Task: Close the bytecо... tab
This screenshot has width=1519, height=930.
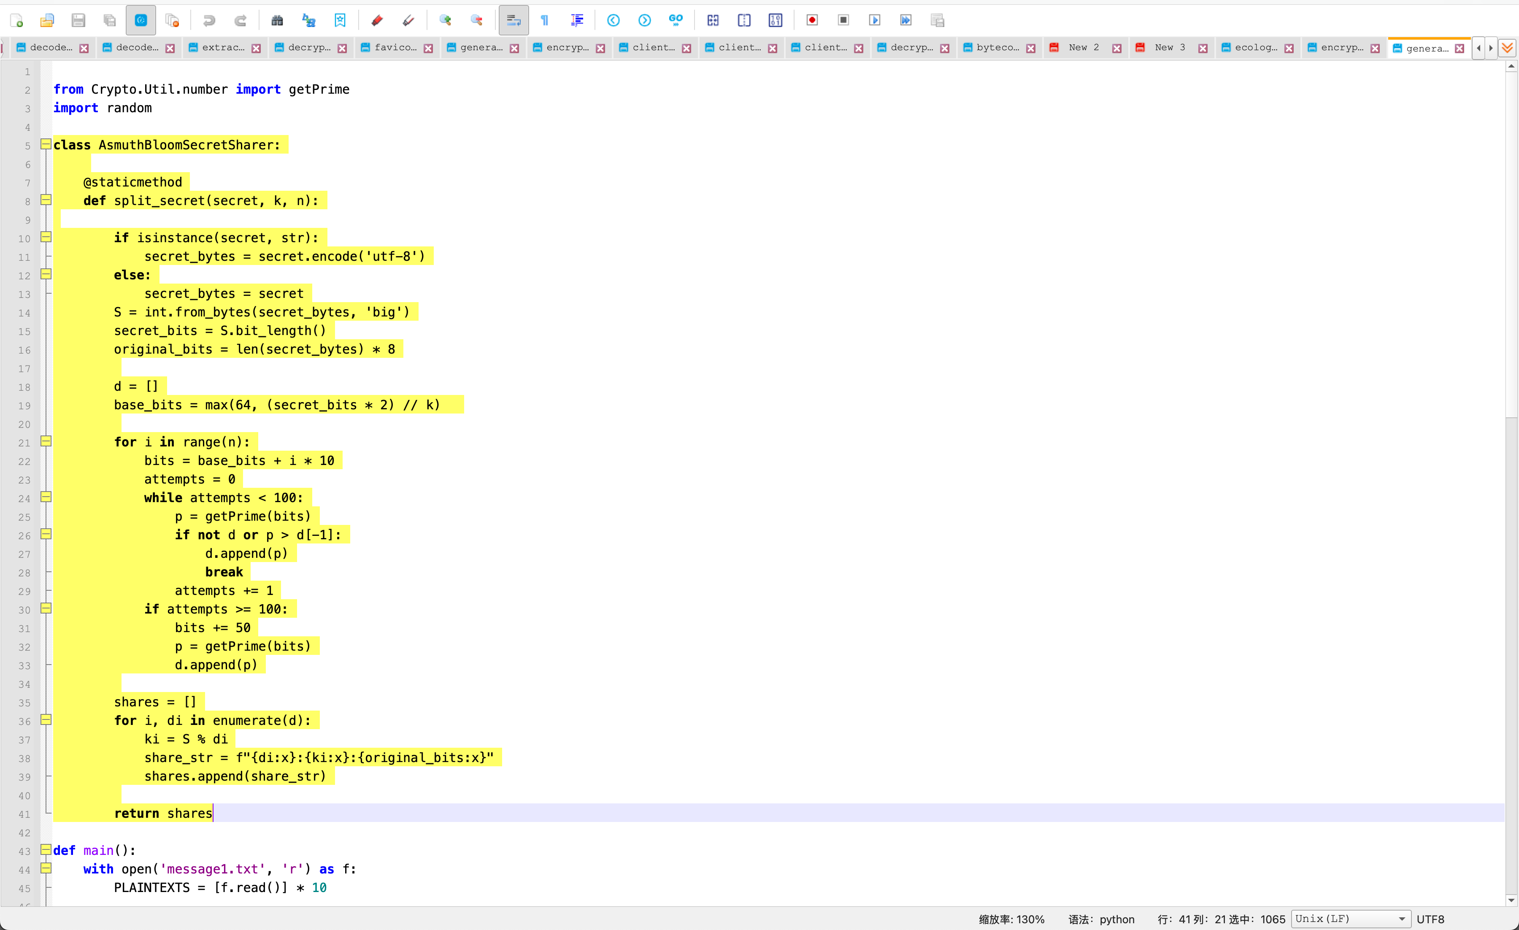Action: [1030, 48]
